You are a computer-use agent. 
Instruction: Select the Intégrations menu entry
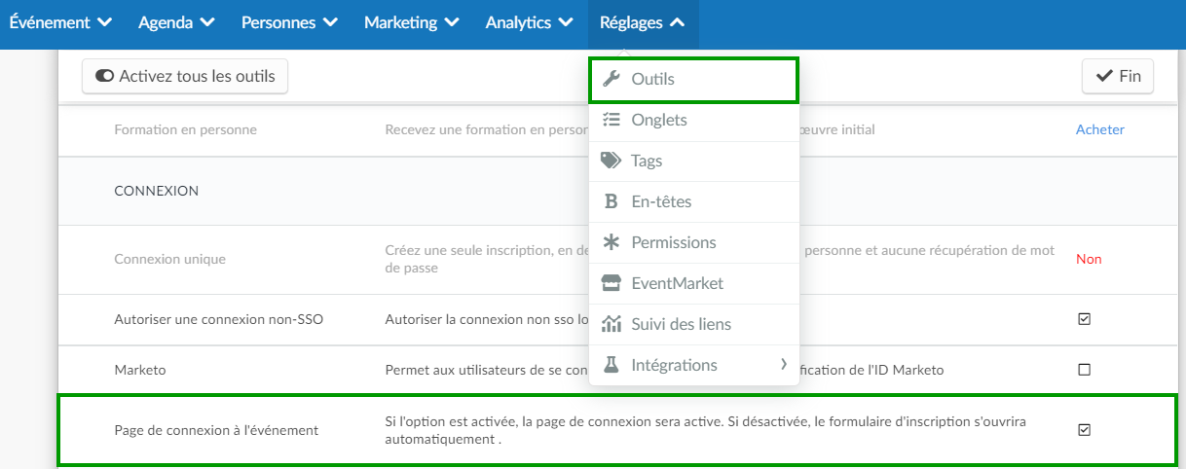[694, 365]
